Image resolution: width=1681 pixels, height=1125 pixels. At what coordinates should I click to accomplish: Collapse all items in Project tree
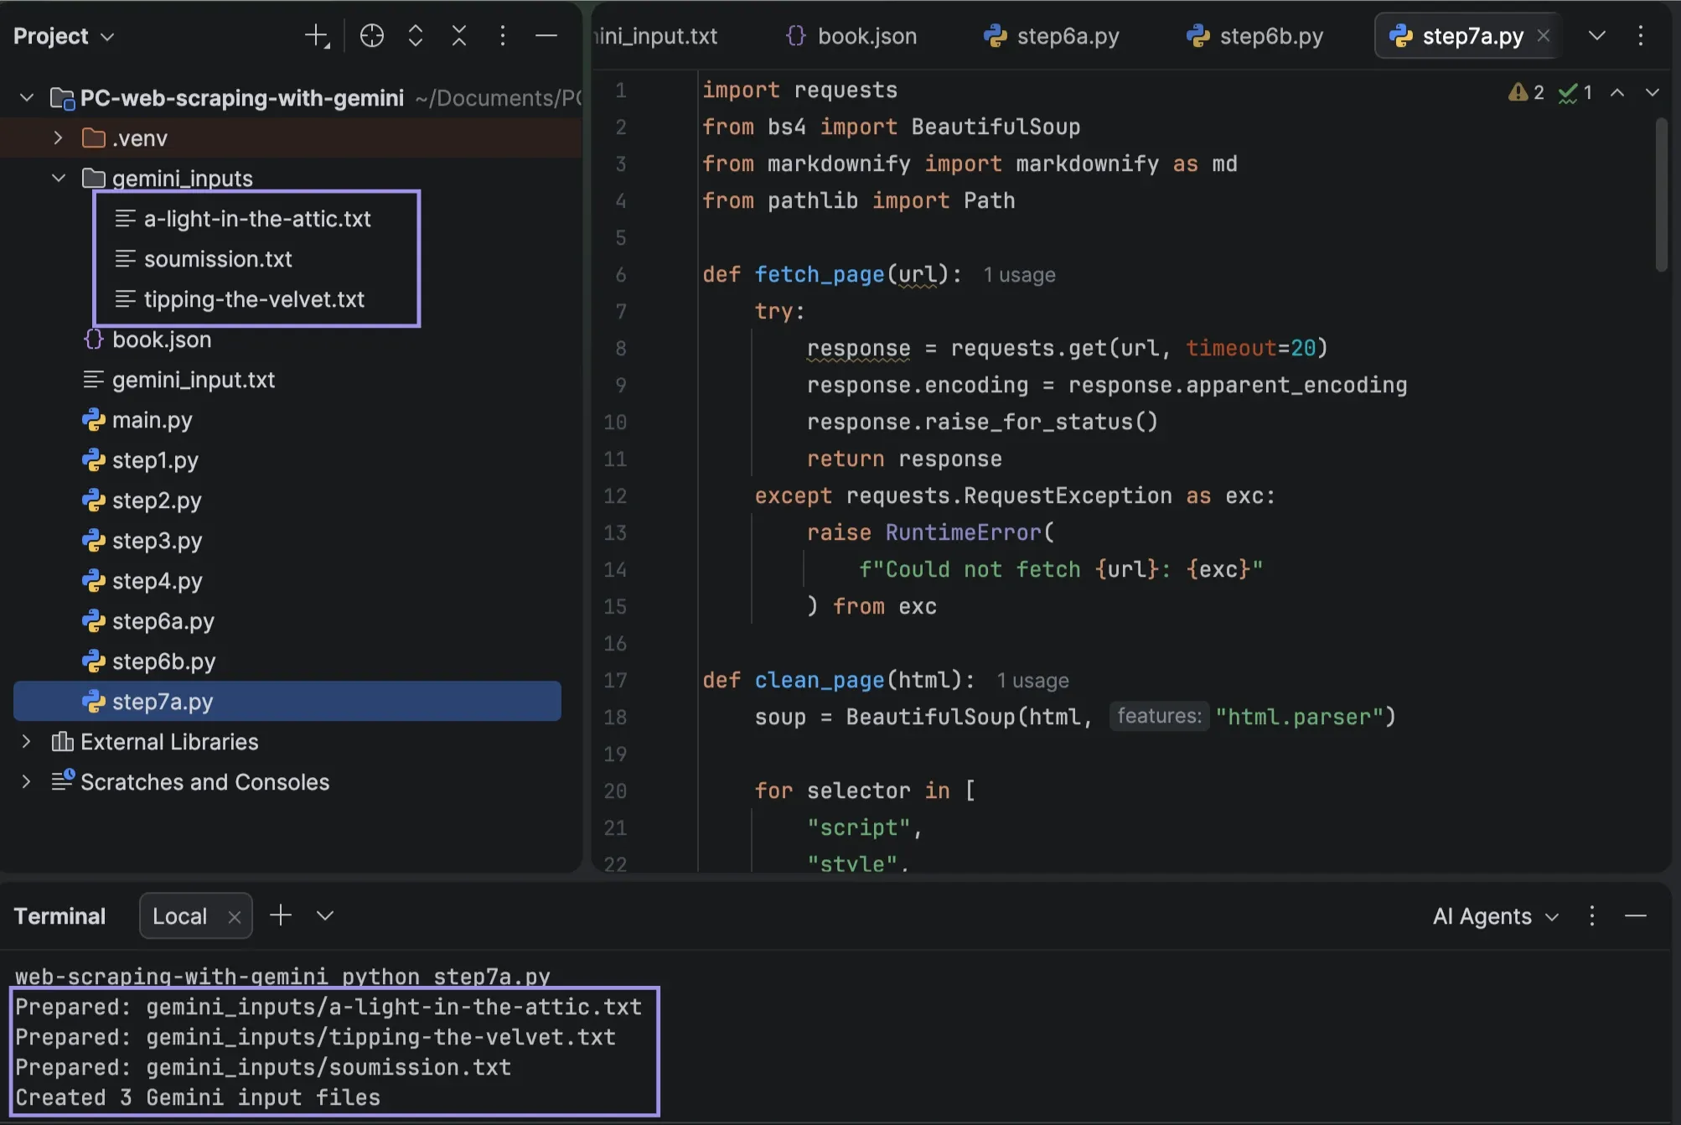[x=459, y=36]
